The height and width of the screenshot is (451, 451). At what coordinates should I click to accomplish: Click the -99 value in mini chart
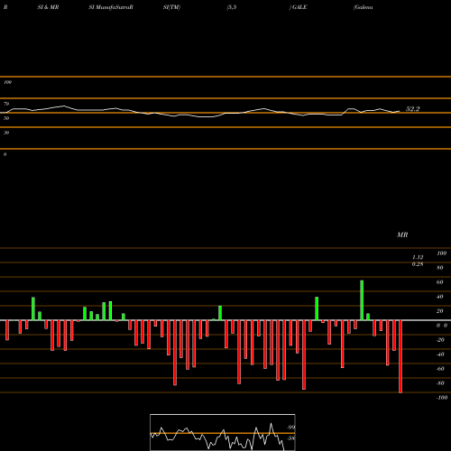point(290,428)
